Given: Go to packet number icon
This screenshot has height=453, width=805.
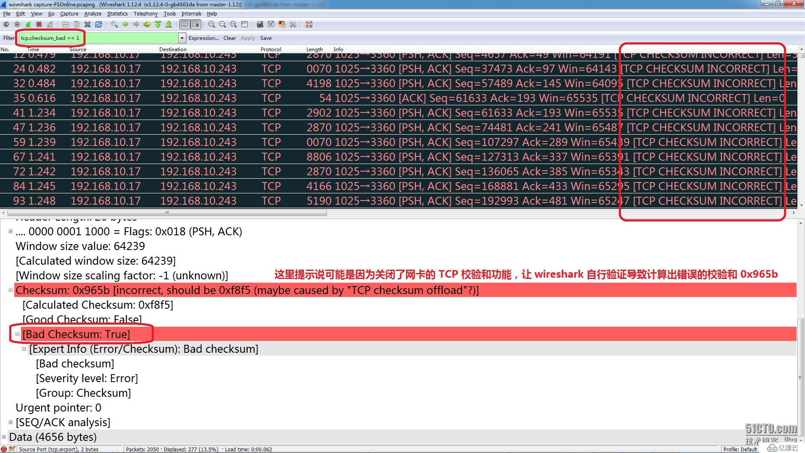Looking at the screenshot, I should 147,24.
